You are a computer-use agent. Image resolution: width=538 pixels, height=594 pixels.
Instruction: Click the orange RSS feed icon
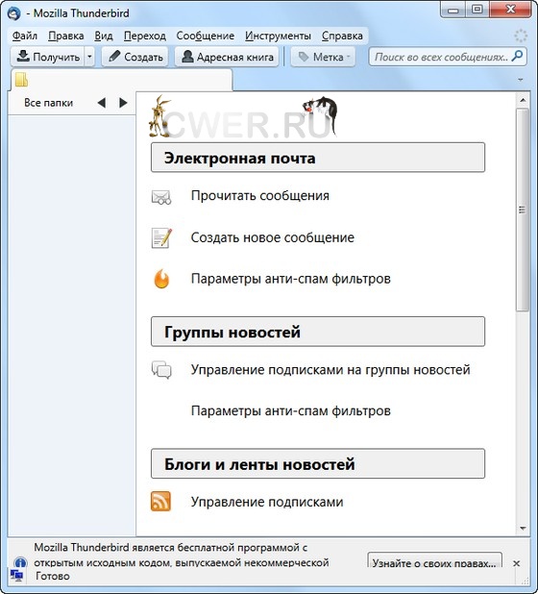tap(160, 502)
